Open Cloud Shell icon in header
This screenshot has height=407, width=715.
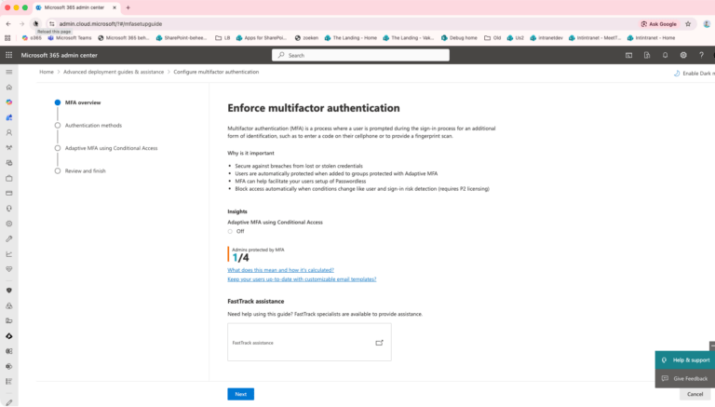(628, 55)
